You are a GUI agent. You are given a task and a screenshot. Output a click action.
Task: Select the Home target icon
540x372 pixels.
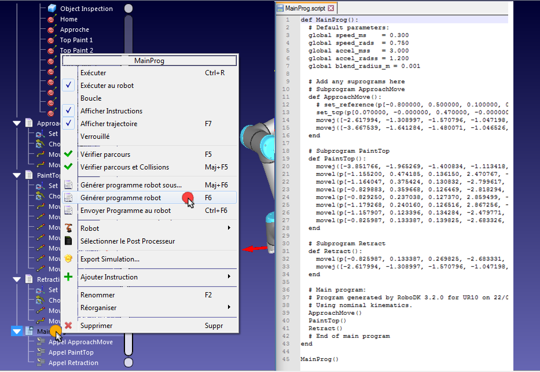[x=52, y=19]
